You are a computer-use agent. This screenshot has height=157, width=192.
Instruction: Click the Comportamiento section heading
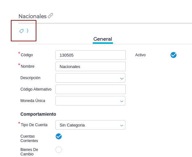[38, 114]
